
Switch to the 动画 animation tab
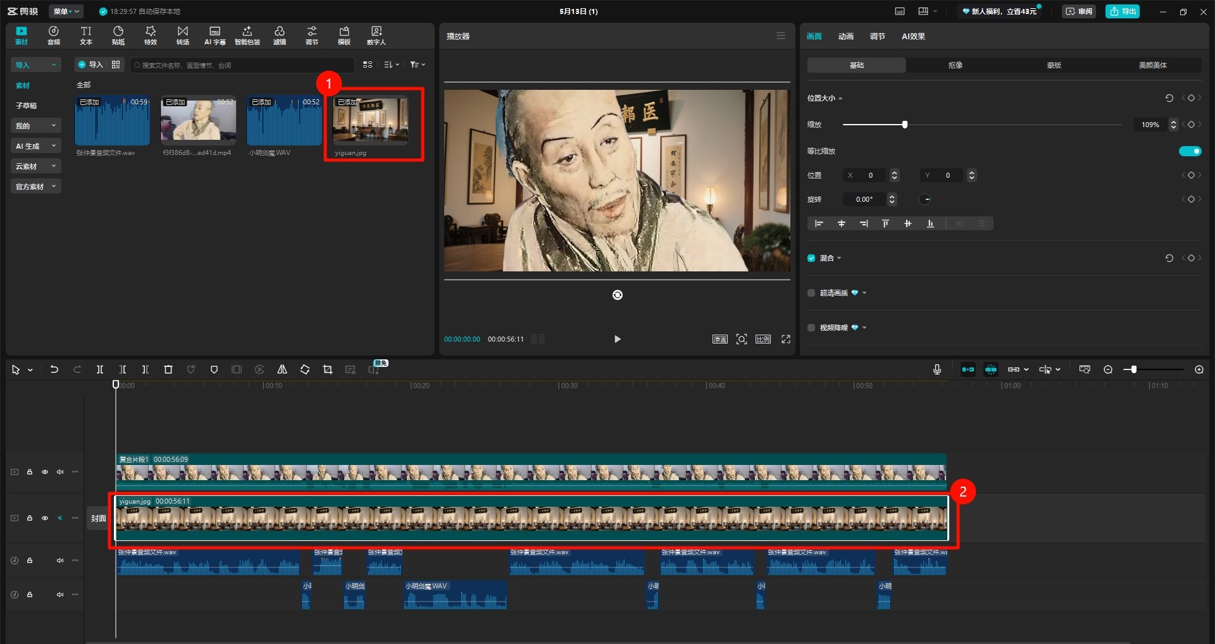coord(845,37)
